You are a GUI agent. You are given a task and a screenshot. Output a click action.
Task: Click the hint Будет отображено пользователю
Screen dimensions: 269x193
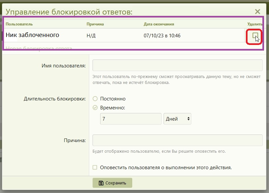(x=159, y=151)
